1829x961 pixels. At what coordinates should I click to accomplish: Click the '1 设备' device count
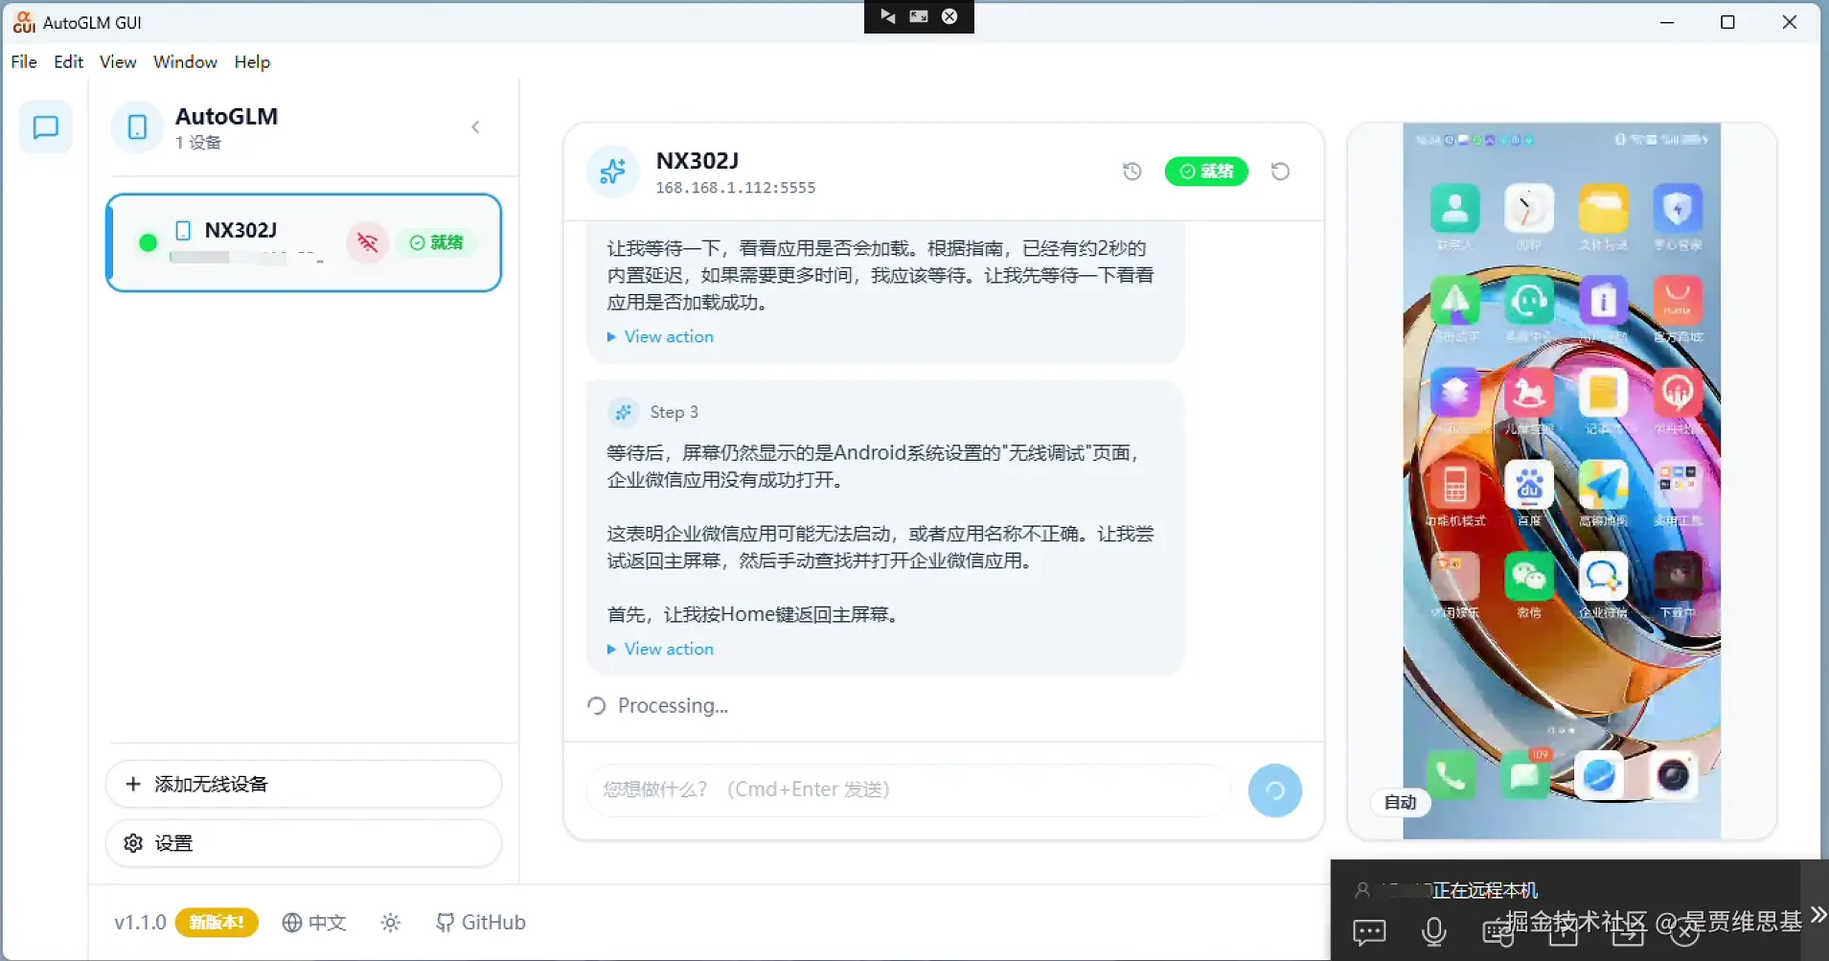198,143
